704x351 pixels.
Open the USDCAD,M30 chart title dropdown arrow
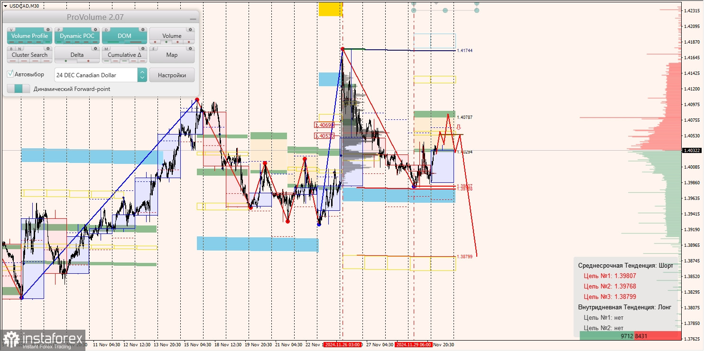click(x=5, y=6)
